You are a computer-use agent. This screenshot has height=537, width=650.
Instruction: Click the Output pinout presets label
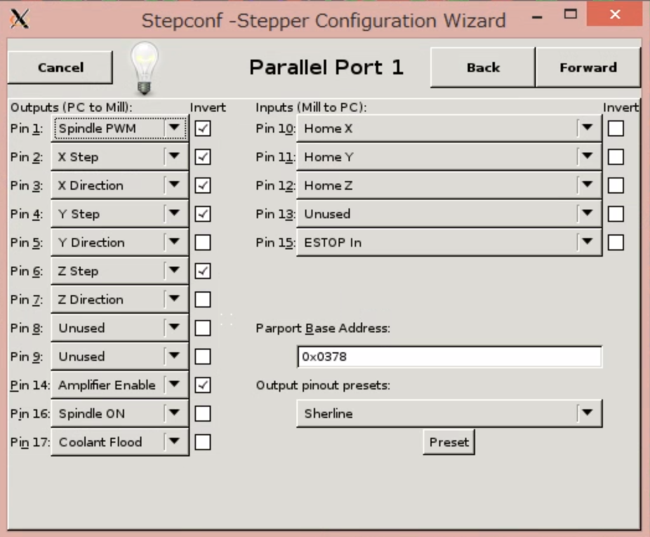[322, 385]
